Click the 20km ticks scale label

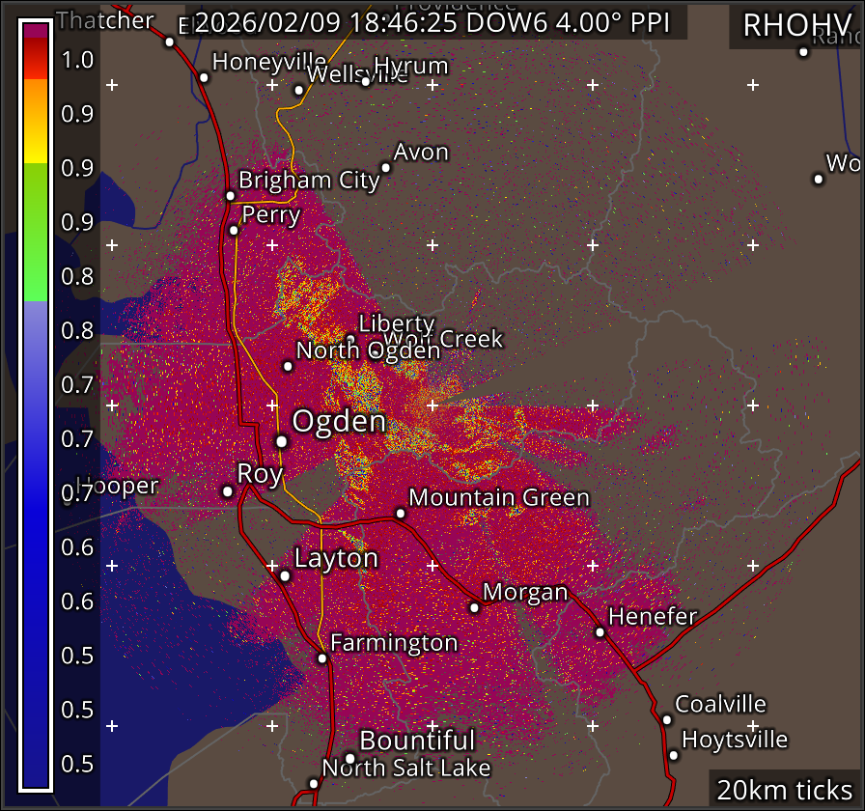pos(784,789)
